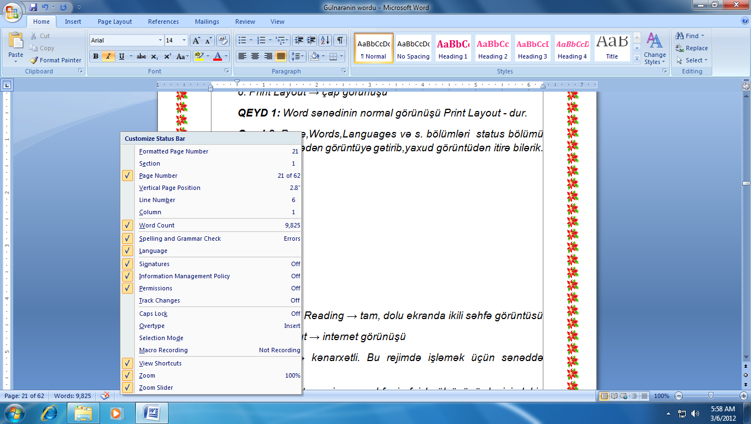Open the Mailings tab

click(207, 22)
